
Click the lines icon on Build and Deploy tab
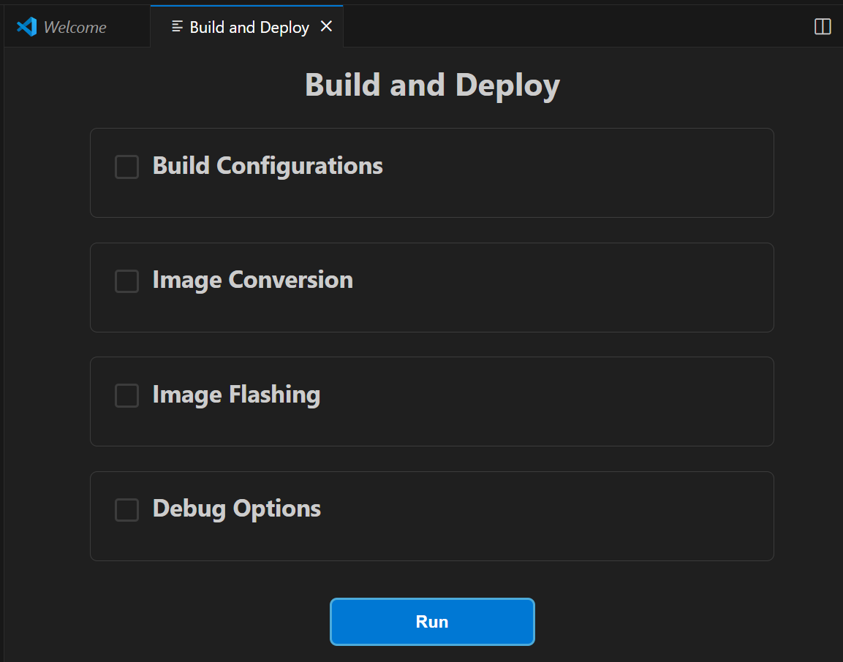177,27
